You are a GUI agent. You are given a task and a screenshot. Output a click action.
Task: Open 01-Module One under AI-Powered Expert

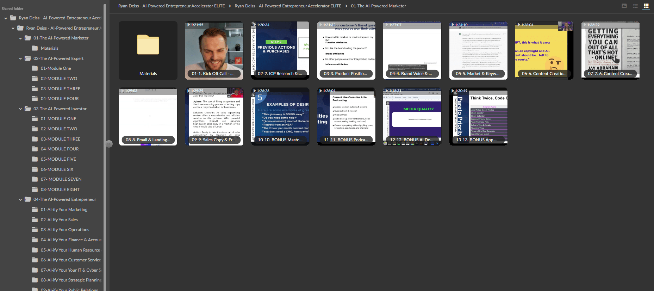56,68
